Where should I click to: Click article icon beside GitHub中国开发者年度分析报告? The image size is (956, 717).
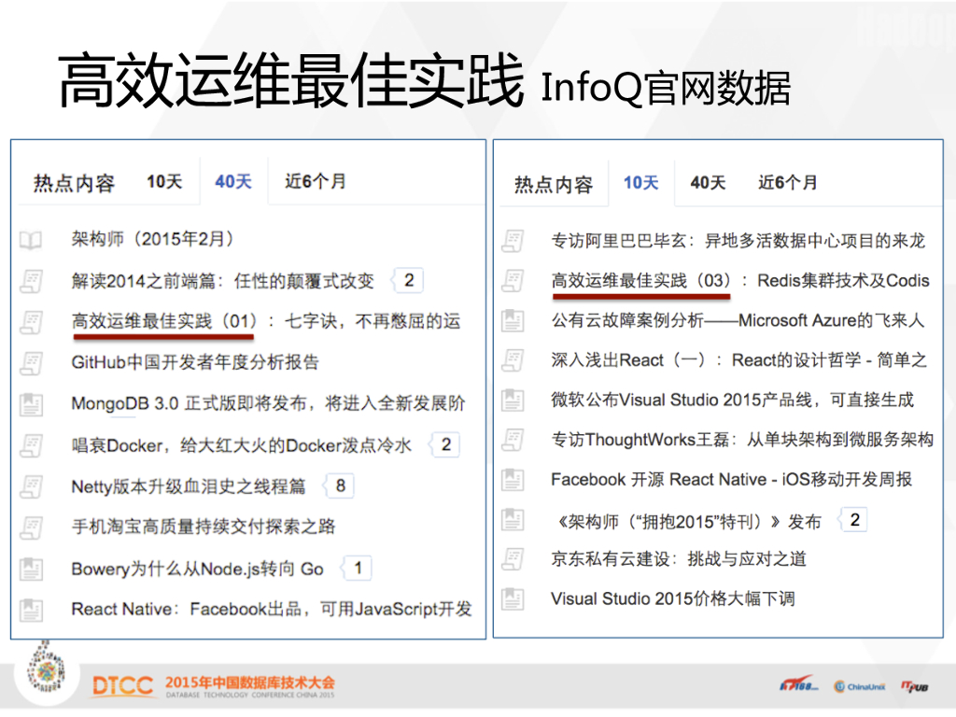pos(31,363)
